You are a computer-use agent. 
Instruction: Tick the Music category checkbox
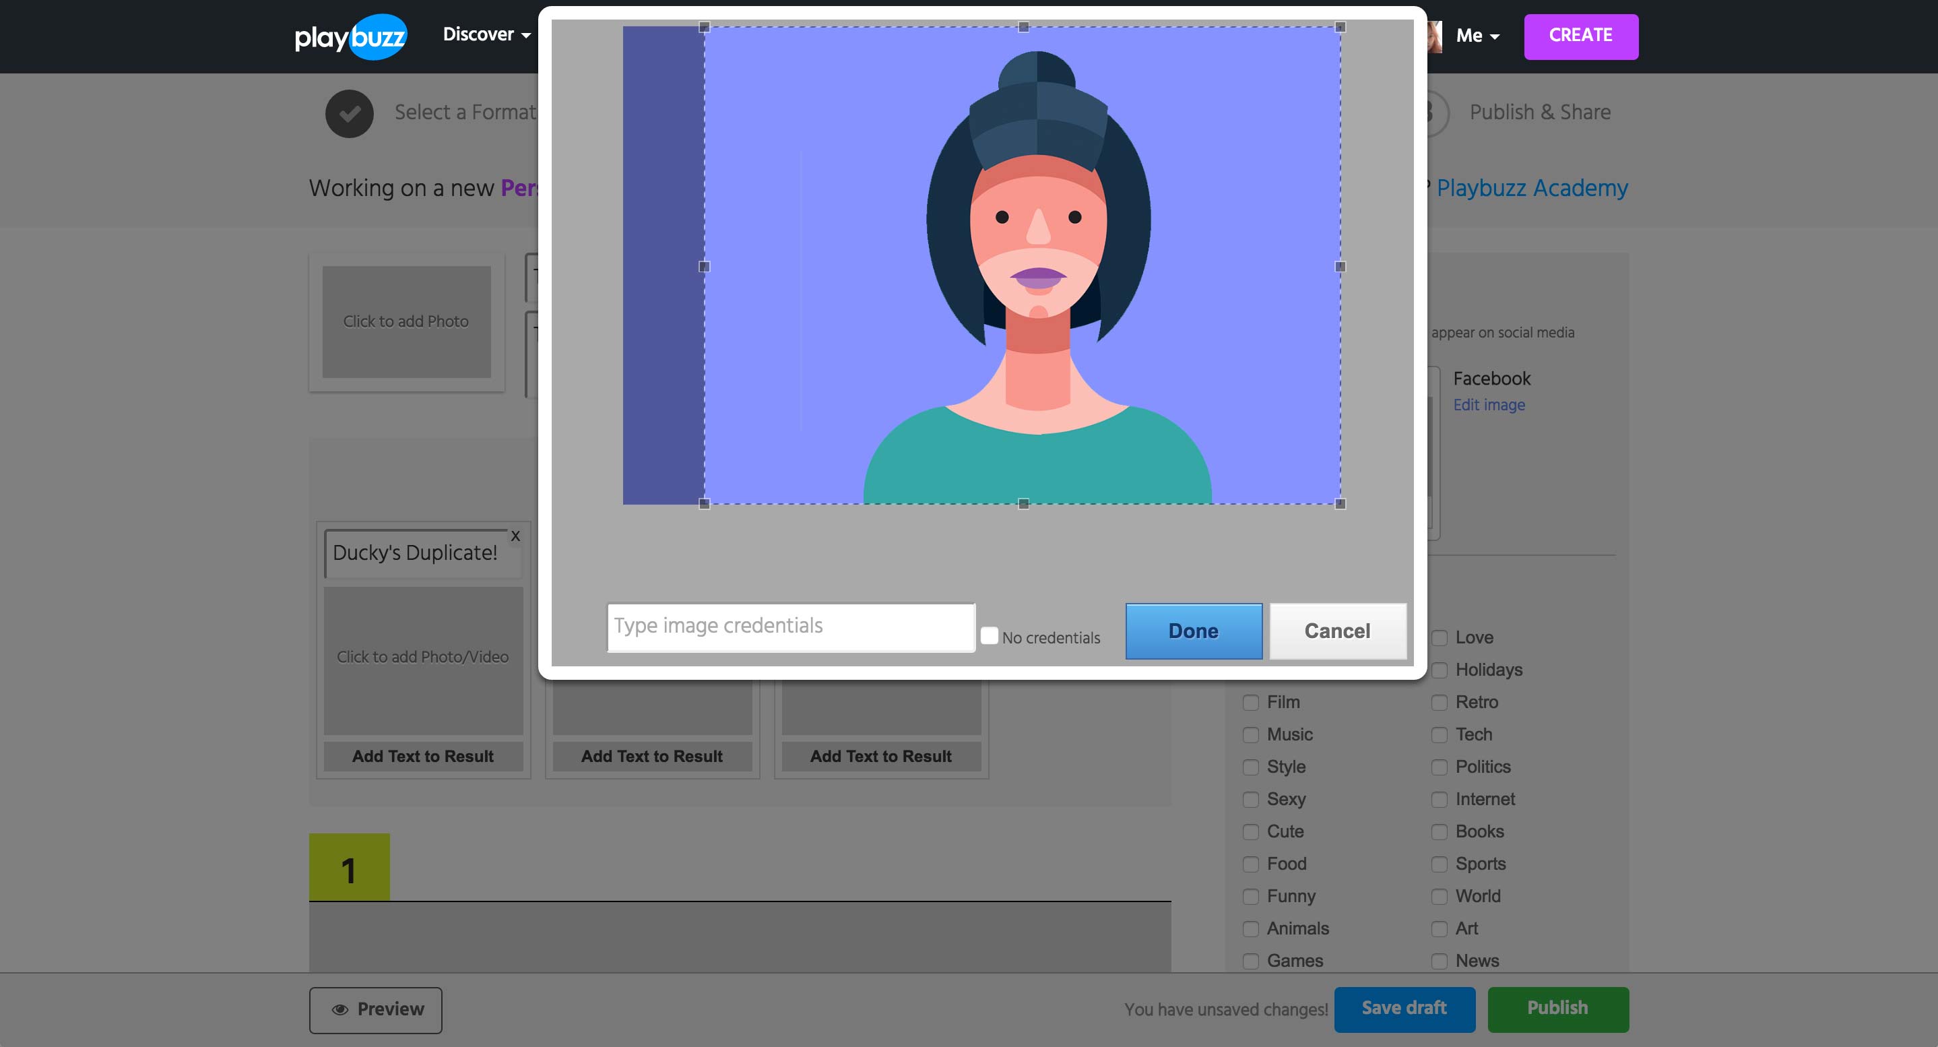point(1250,734)
